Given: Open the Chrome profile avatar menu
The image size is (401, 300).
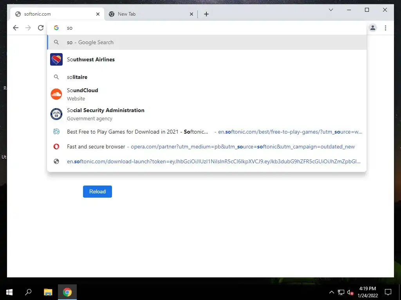Looking at the screenshot, I should tap(373, 28).
